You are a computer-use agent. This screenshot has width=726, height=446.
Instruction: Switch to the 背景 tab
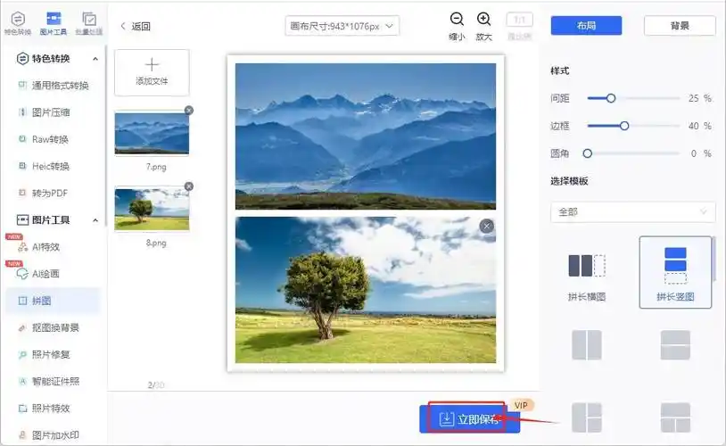(x=680, y=26)
